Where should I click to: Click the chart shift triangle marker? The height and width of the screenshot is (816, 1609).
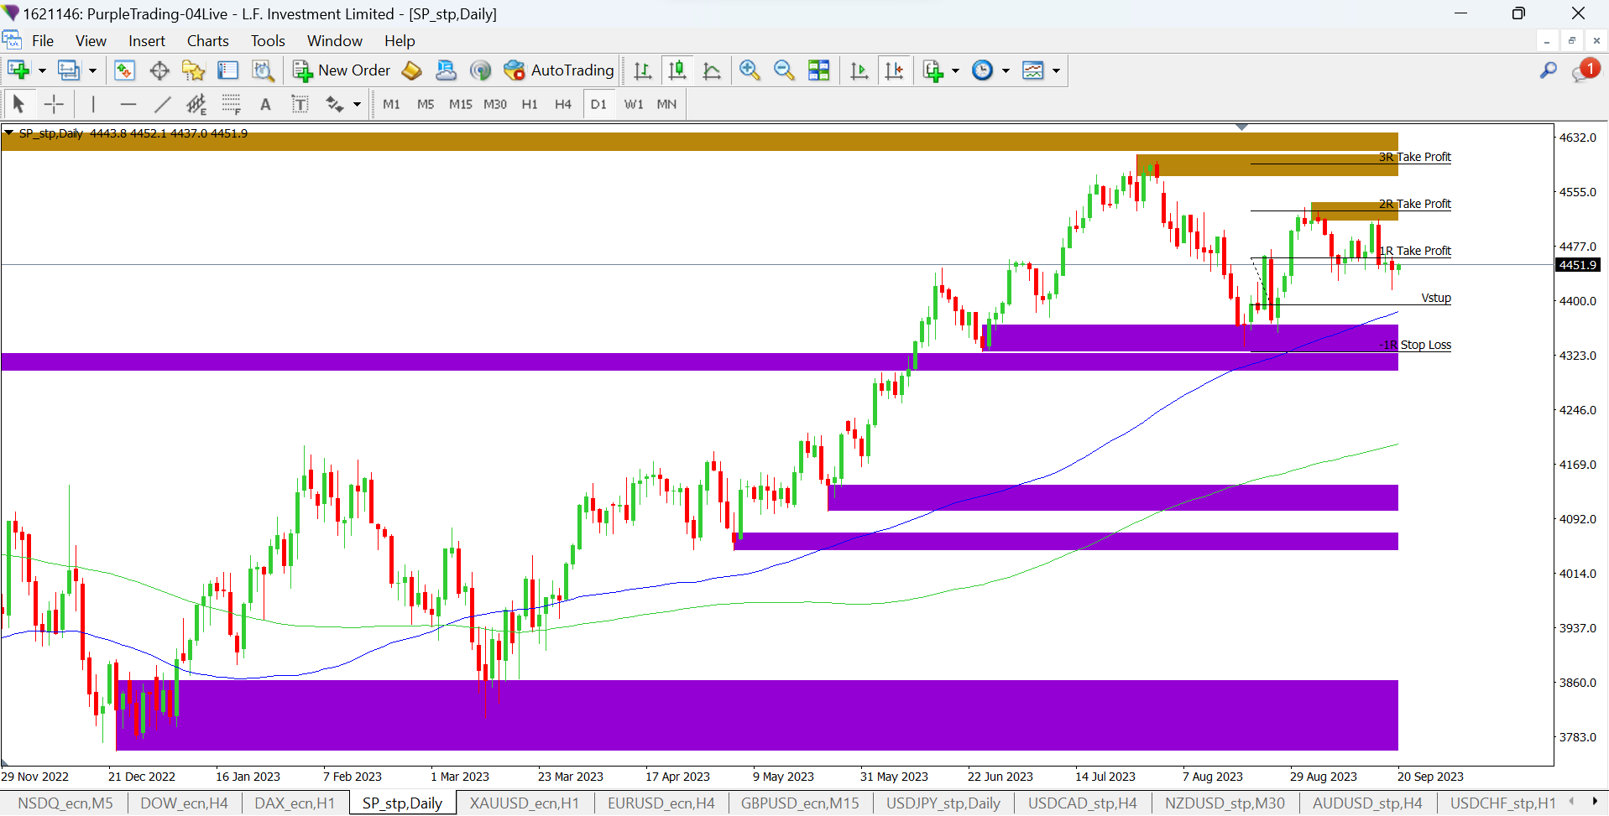[x=1241, y=127]
